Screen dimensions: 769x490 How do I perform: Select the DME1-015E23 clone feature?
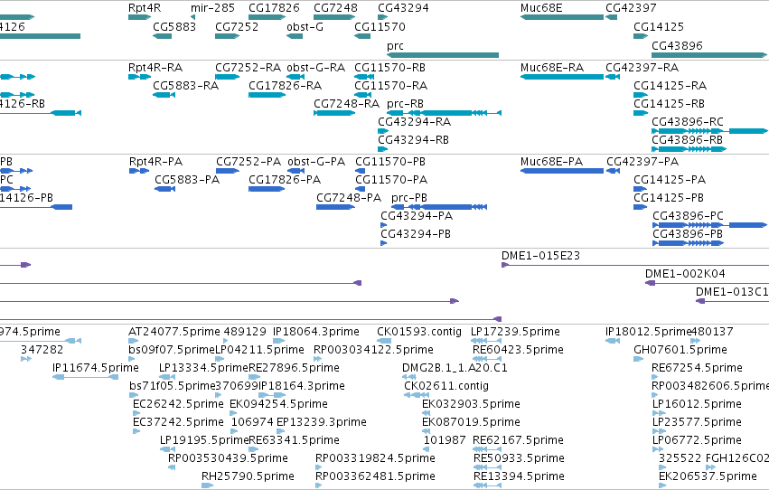coord(635,266)
